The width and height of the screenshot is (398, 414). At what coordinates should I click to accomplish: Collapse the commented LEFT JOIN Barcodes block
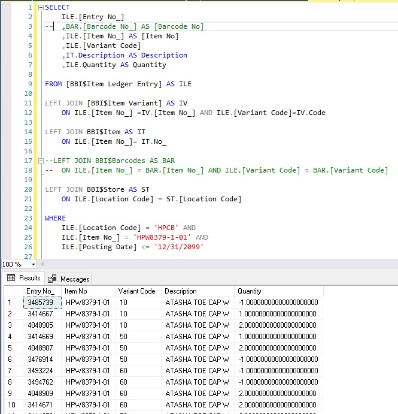click(x=41, y=161)
